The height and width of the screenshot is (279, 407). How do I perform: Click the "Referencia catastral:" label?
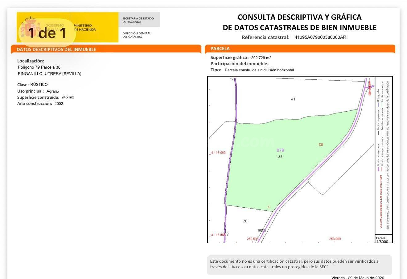[x=265, y=37]
